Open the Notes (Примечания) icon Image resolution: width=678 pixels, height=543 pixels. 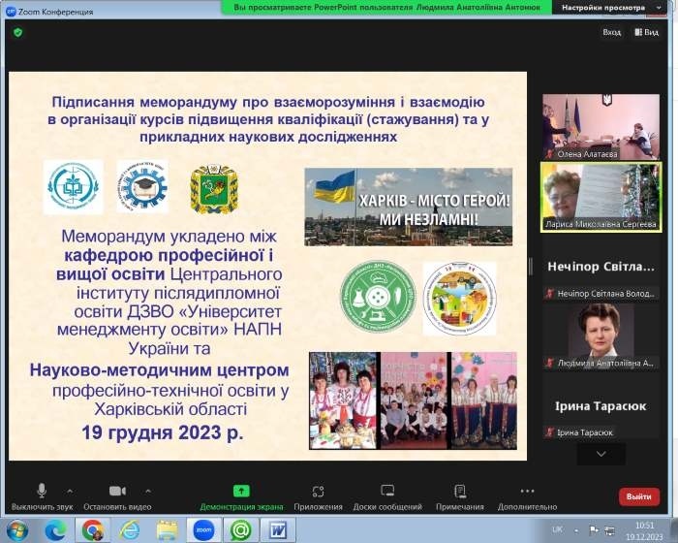(x=459, y=492)
